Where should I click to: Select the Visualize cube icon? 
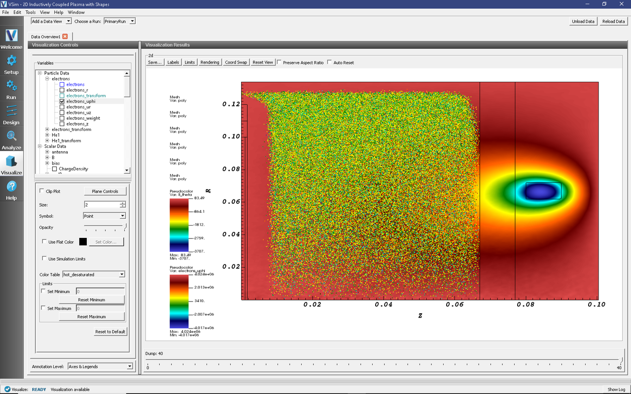(x=11, y=161)
